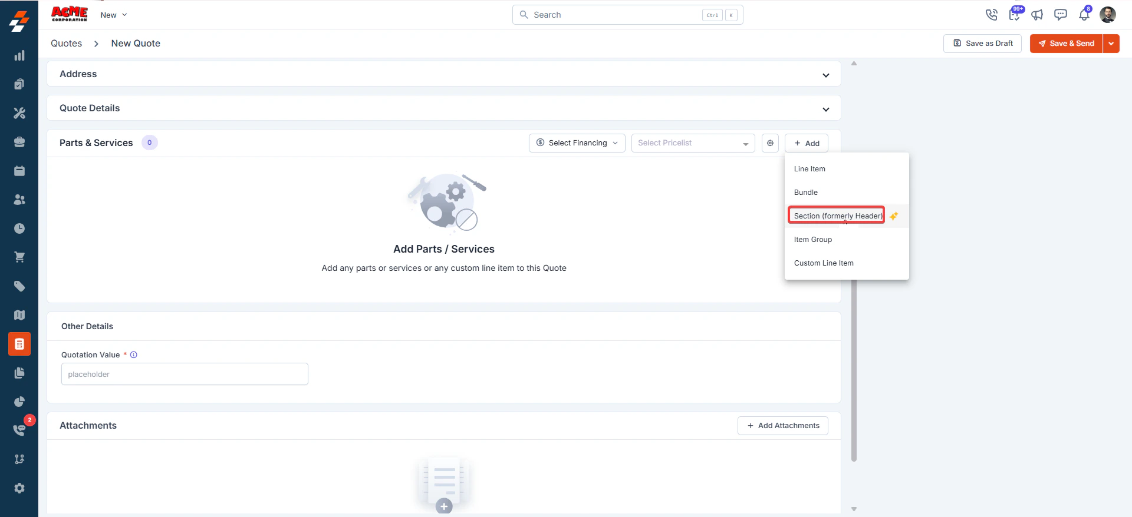Screen dimensions: 1132x517
Task: Click the Other Details heading
Action: point(87,326)
